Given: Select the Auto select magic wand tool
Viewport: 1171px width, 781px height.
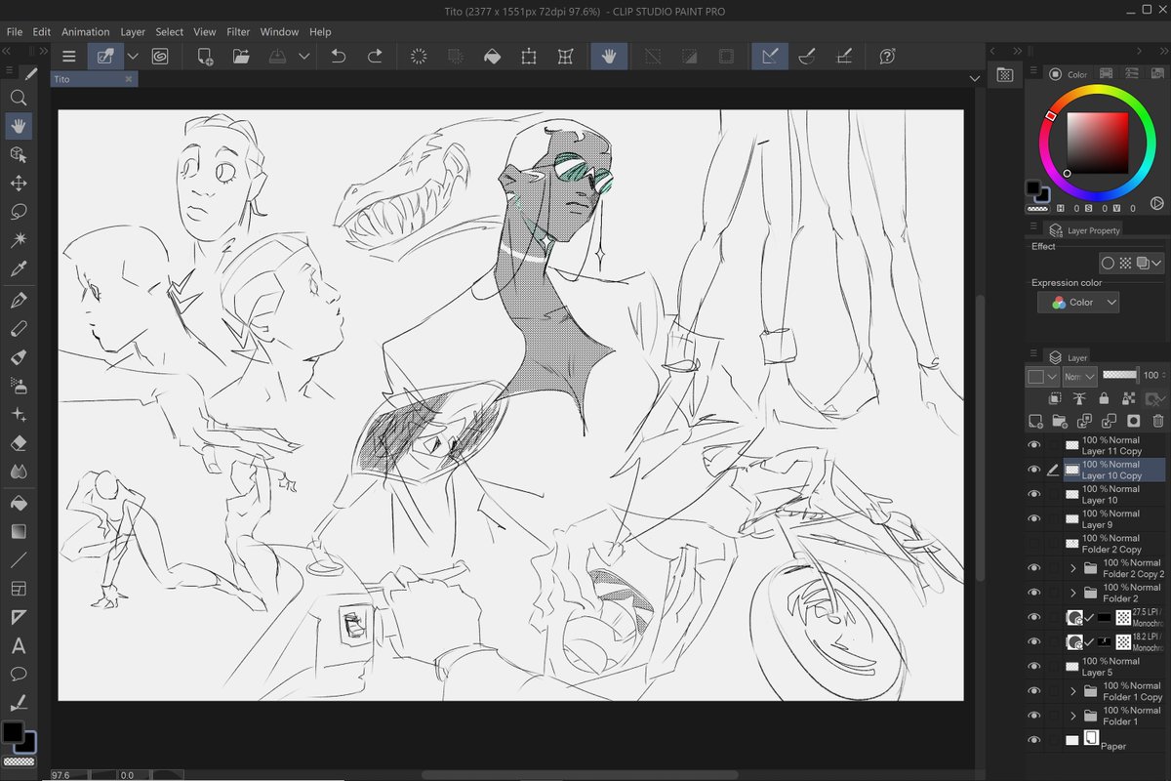Looking at the screenshot, I should 18,239.
